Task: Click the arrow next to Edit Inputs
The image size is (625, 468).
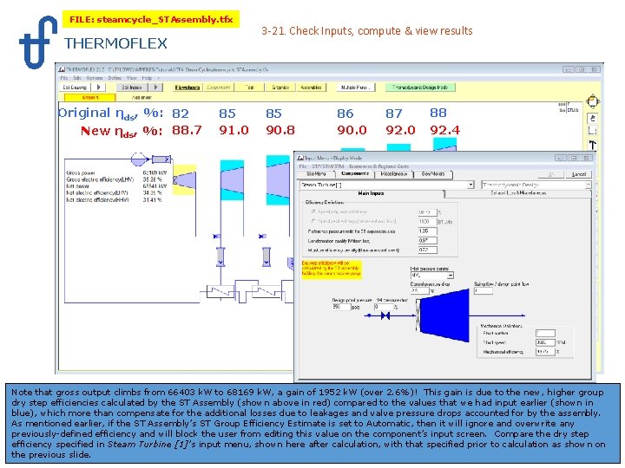Action: click(x=156, y=88)
